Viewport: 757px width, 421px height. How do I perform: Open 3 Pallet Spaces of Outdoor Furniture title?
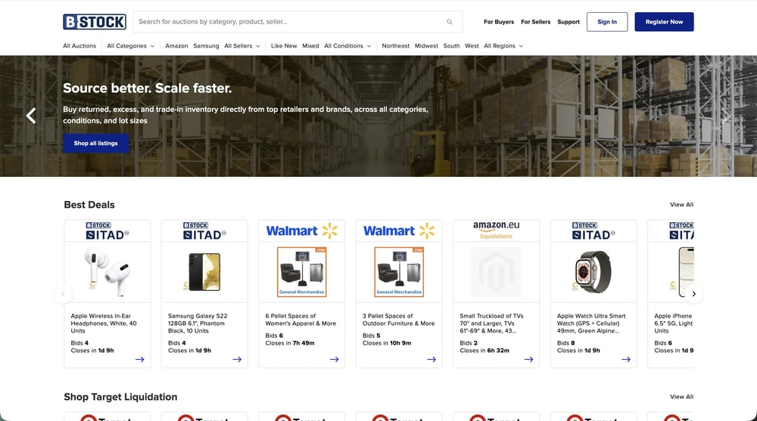[x=398, y=320]
